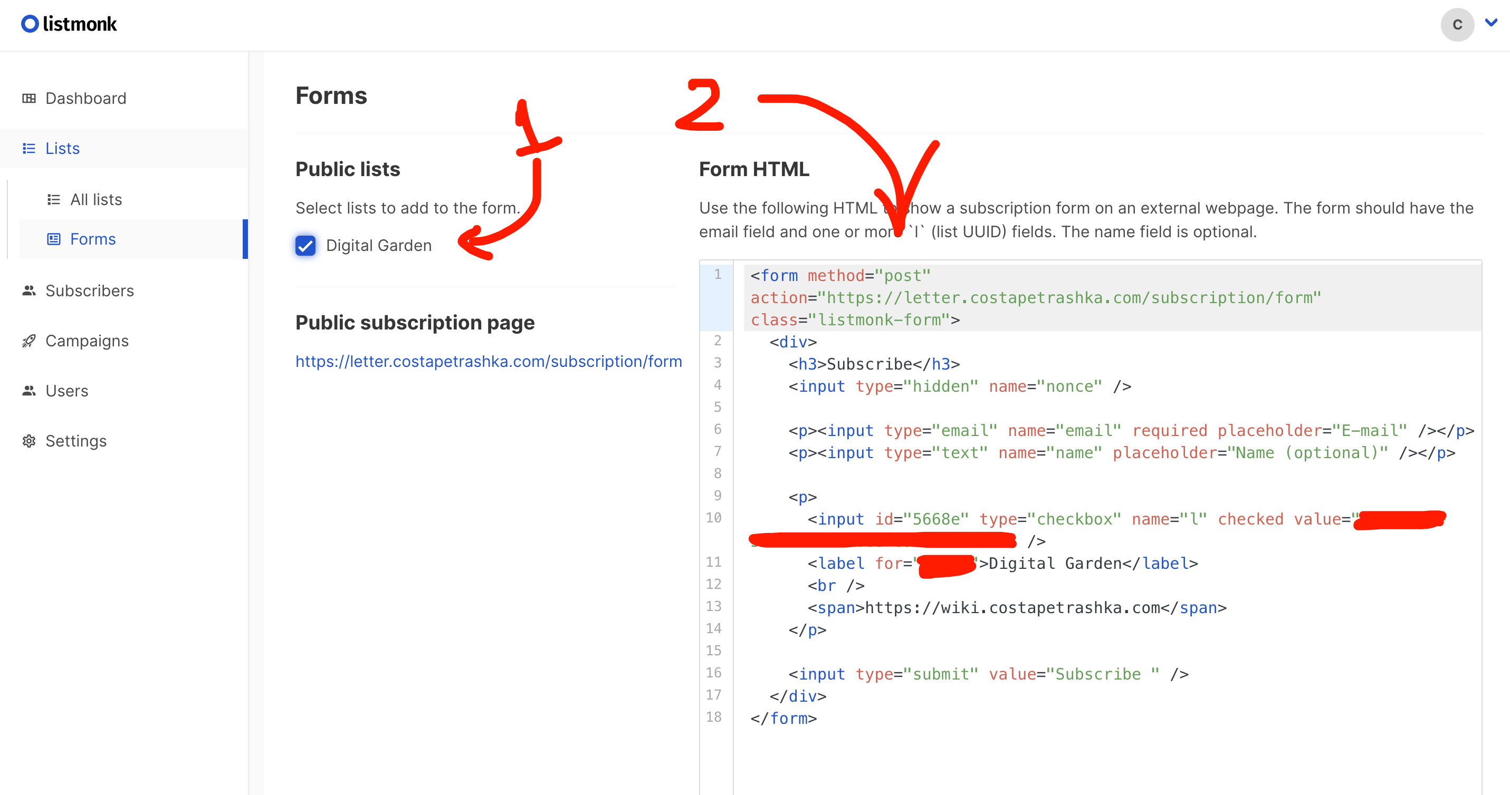The image size is (1510, 795).
Task: Open the All lists sublink
Action: (96, 200)
